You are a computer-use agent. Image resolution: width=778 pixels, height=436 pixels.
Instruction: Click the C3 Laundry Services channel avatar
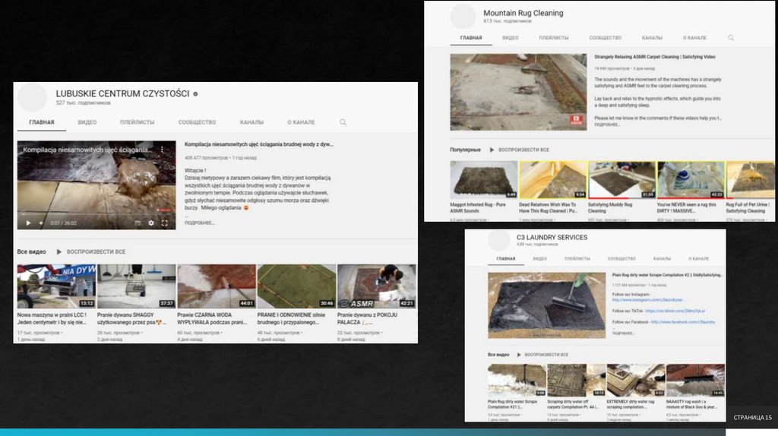click(498, 240)
